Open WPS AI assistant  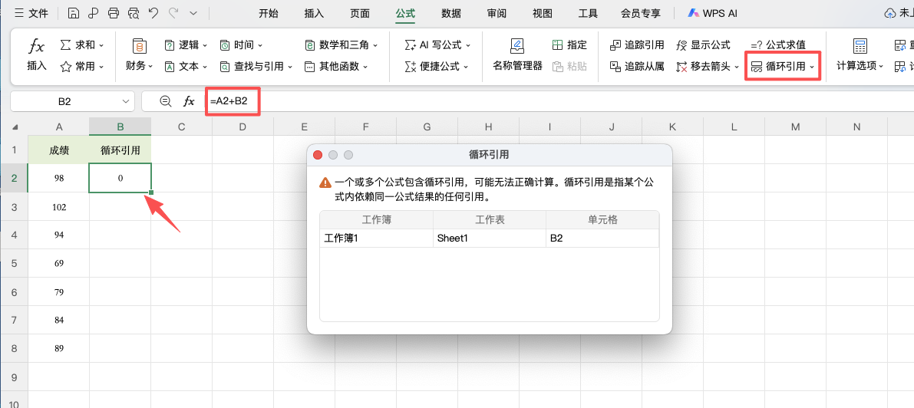712,13
